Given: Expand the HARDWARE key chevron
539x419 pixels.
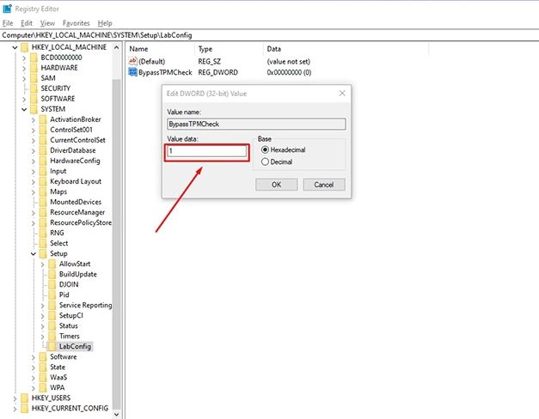Looking at the screenshot, I should click(24, 68).
